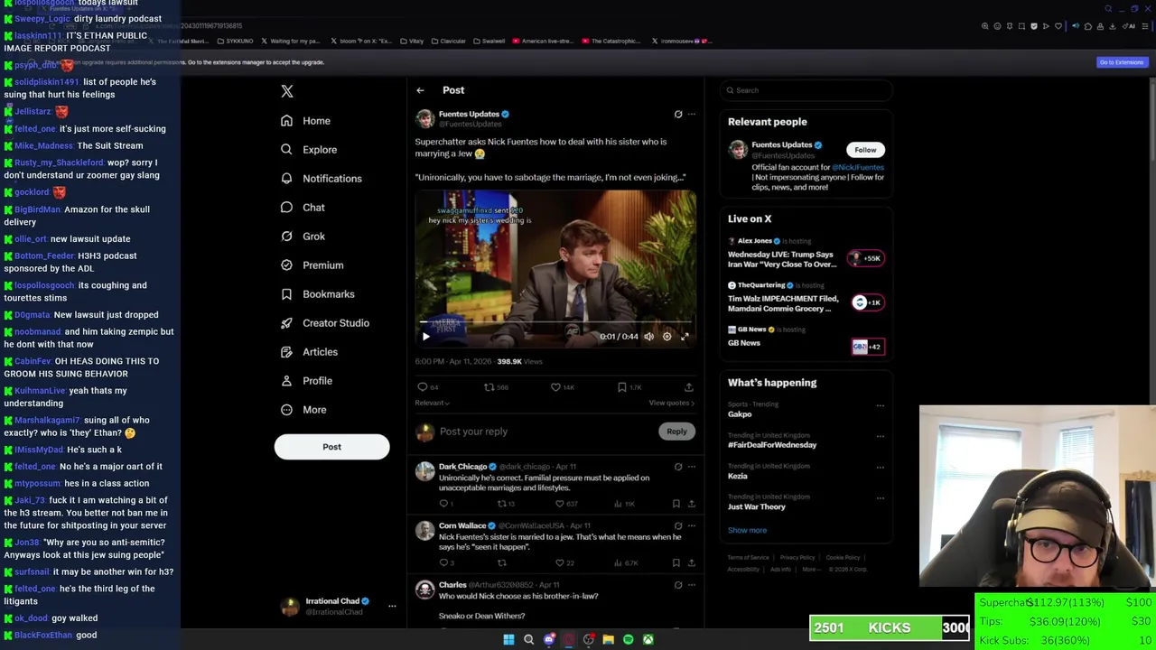The image size is (1156, 650).
Task: Open three-dot menu on Charles's reply
Action: point(692,585)
